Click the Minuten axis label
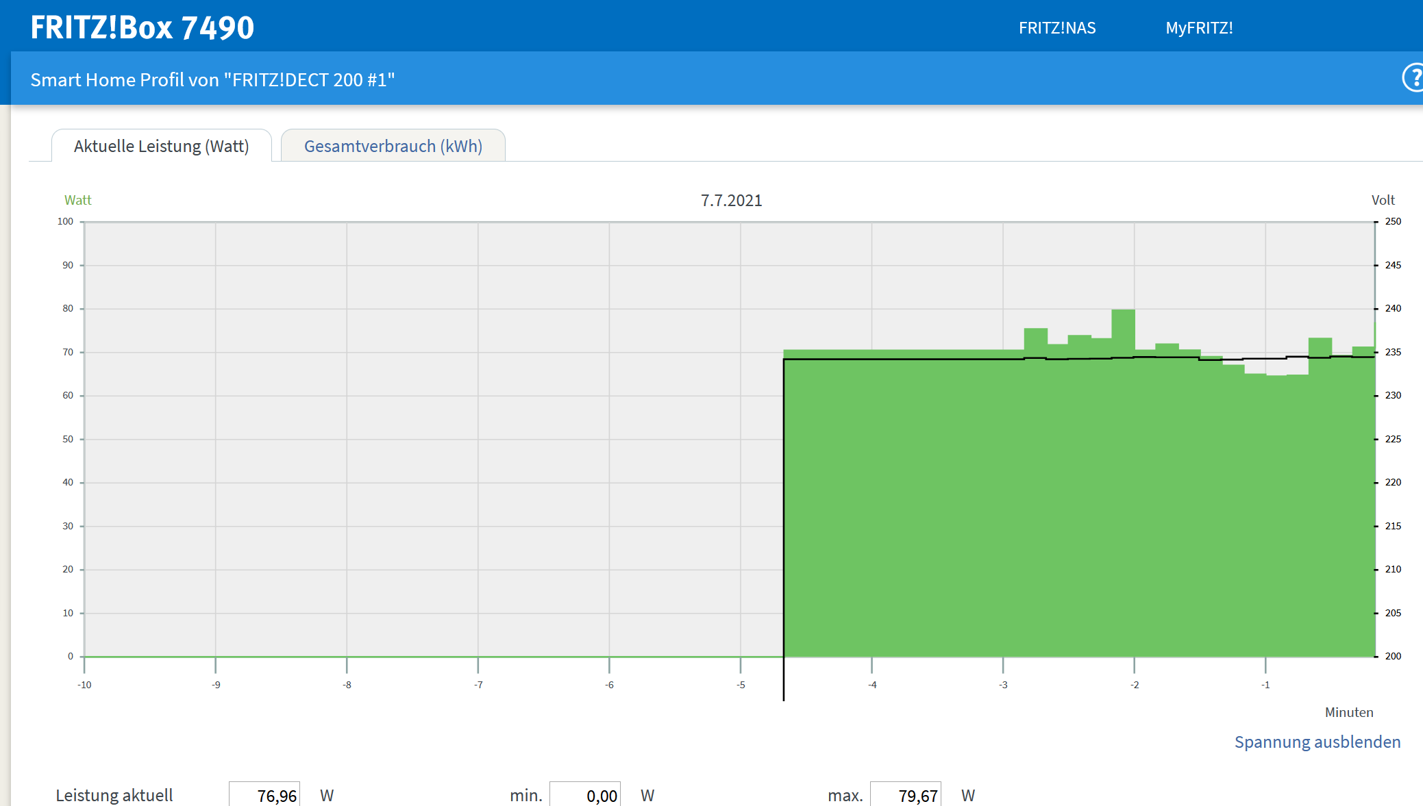Screen dimensions: 1423x806 1348,712
